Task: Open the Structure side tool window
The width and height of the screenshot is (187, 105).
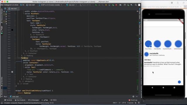Action: pyautogui.click(x=2, y=93)
